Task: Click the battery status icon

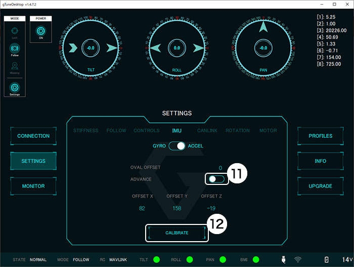Action: pyautogui.click(x=327, y=259)
